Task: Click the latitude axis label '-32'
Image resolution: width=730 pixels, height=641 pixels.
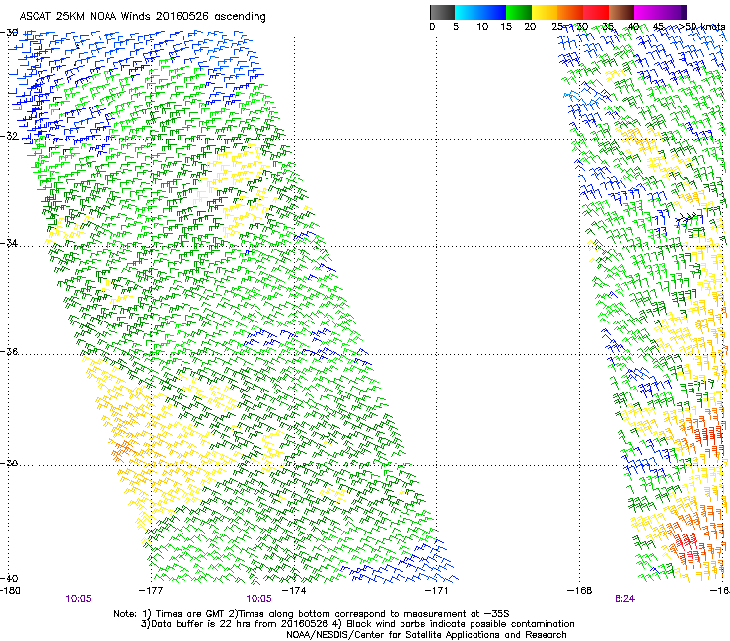Action: coord(9,136)
